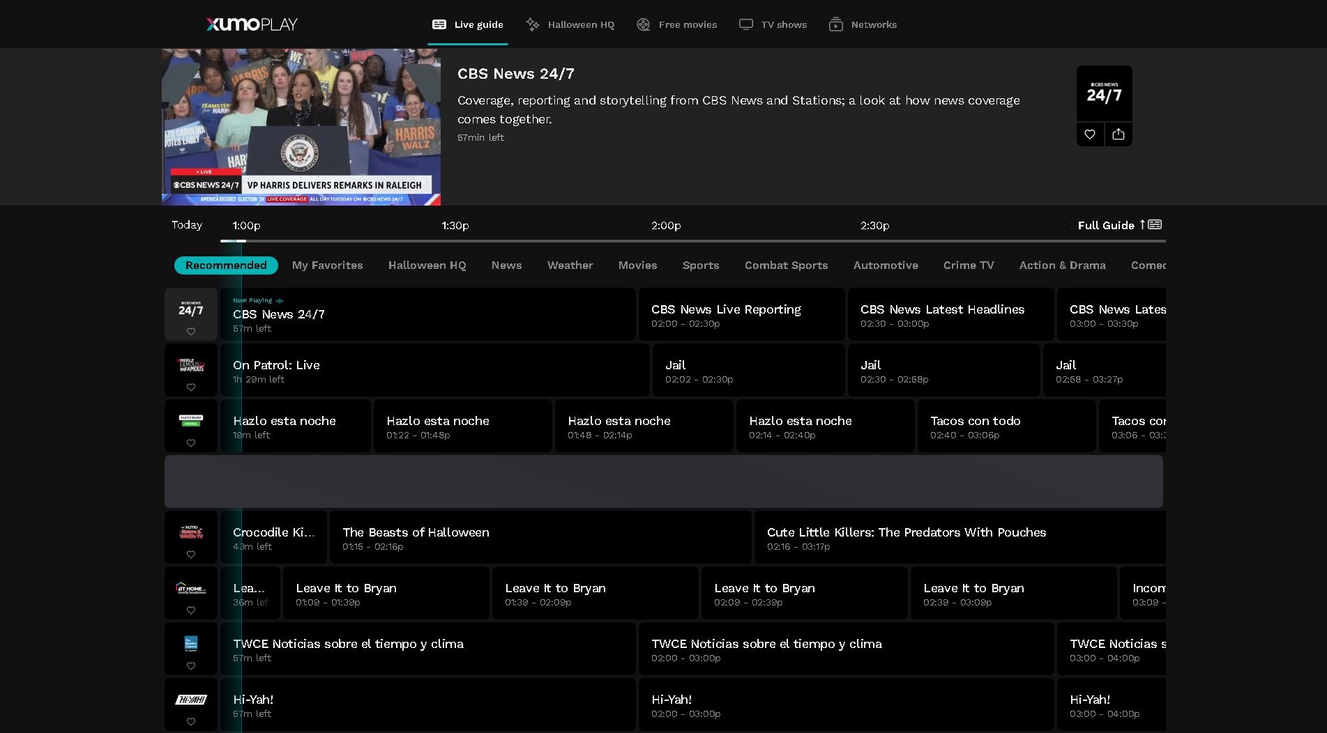Select The Beasts of Halloween program
The width and height of the screenshot is (1327, 733).
pos(540,537)
